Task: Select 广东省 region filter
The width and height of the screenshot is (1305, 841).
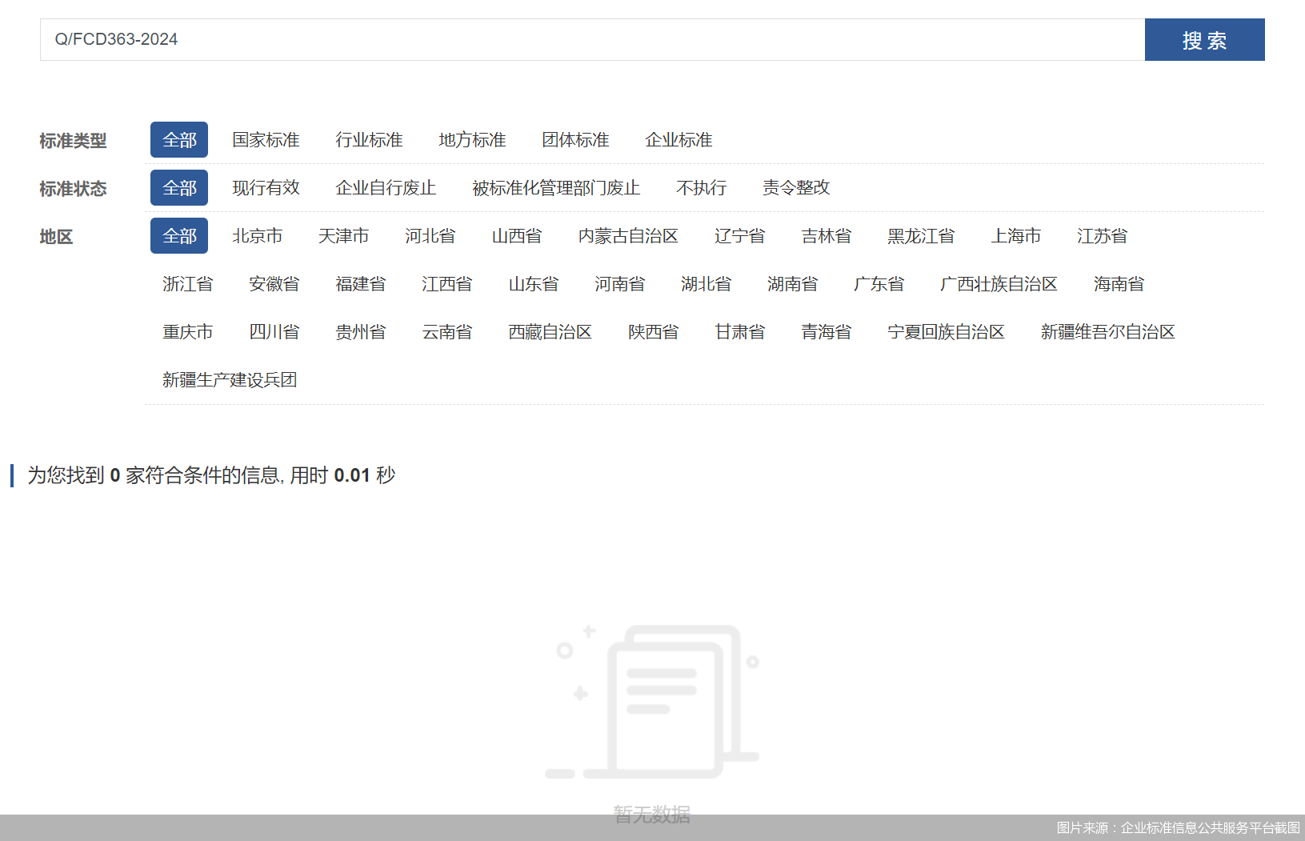Action: click(878, 283)
